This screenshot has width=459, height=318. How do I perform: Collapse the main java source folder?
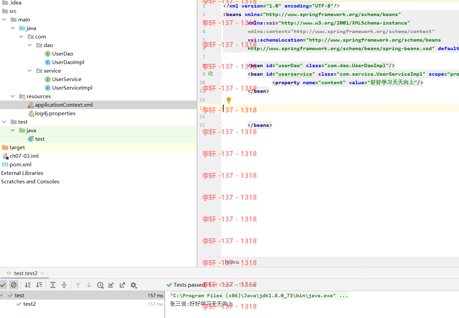[x=13, y=28]
